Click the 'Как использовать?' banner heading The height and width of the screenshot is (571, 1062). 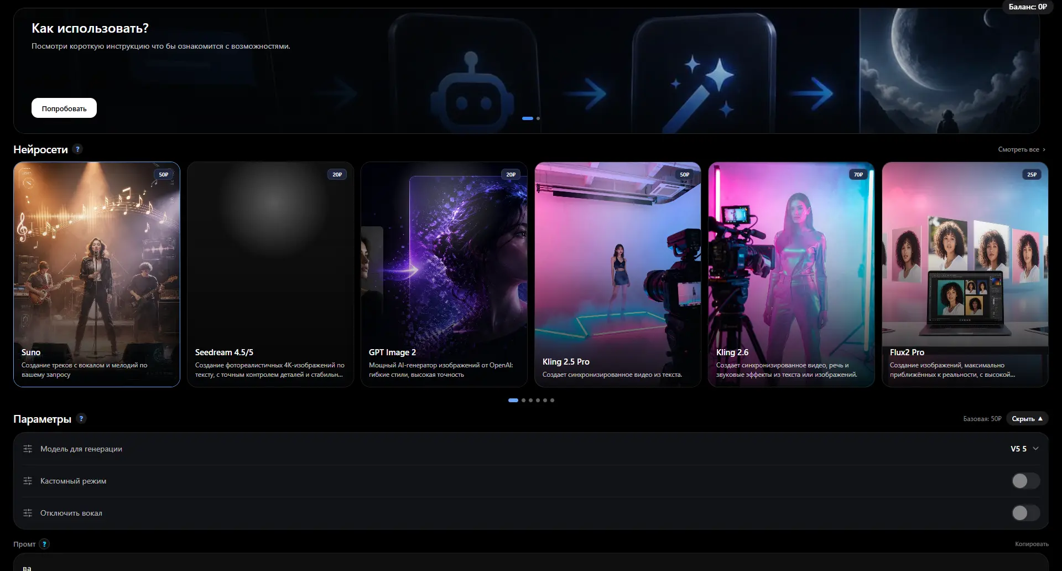point(90,28)
